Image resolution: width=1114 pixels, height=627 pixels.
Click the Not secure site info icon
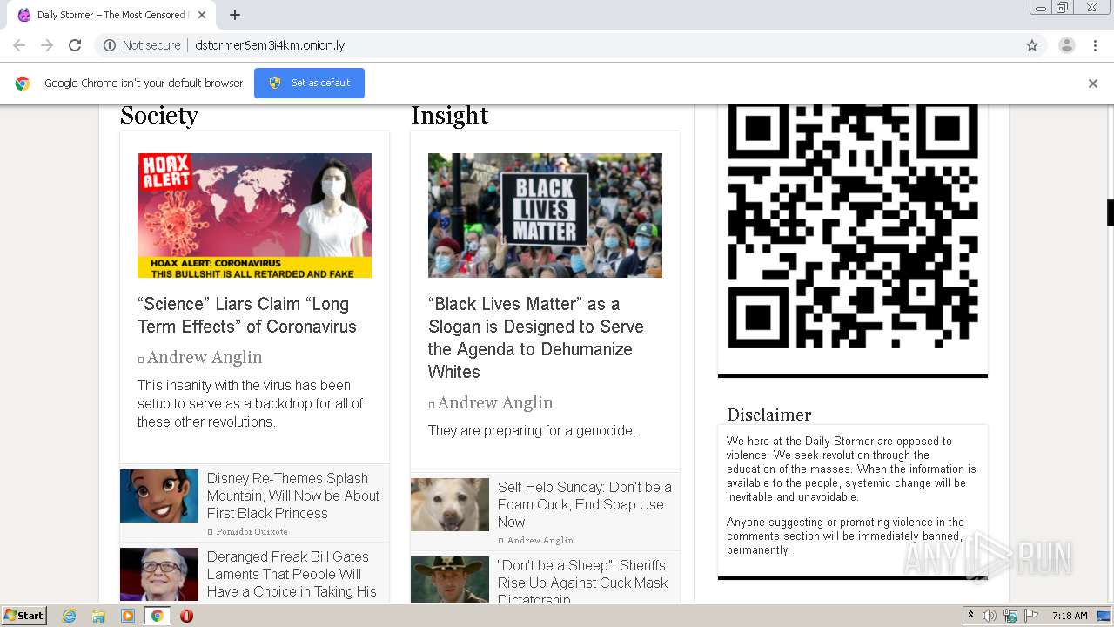click(110, 45)
